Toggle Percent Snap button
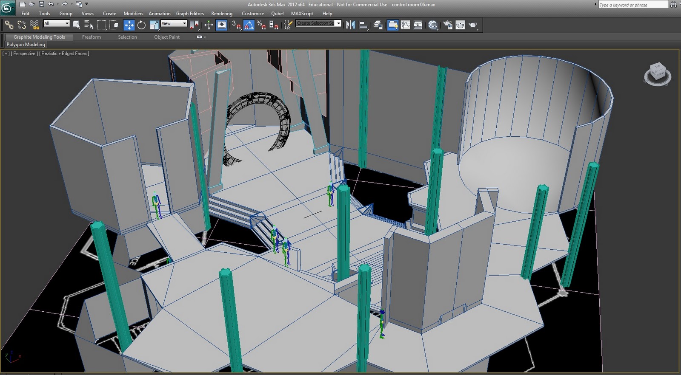Screen dimensions: 681x375 261,25
